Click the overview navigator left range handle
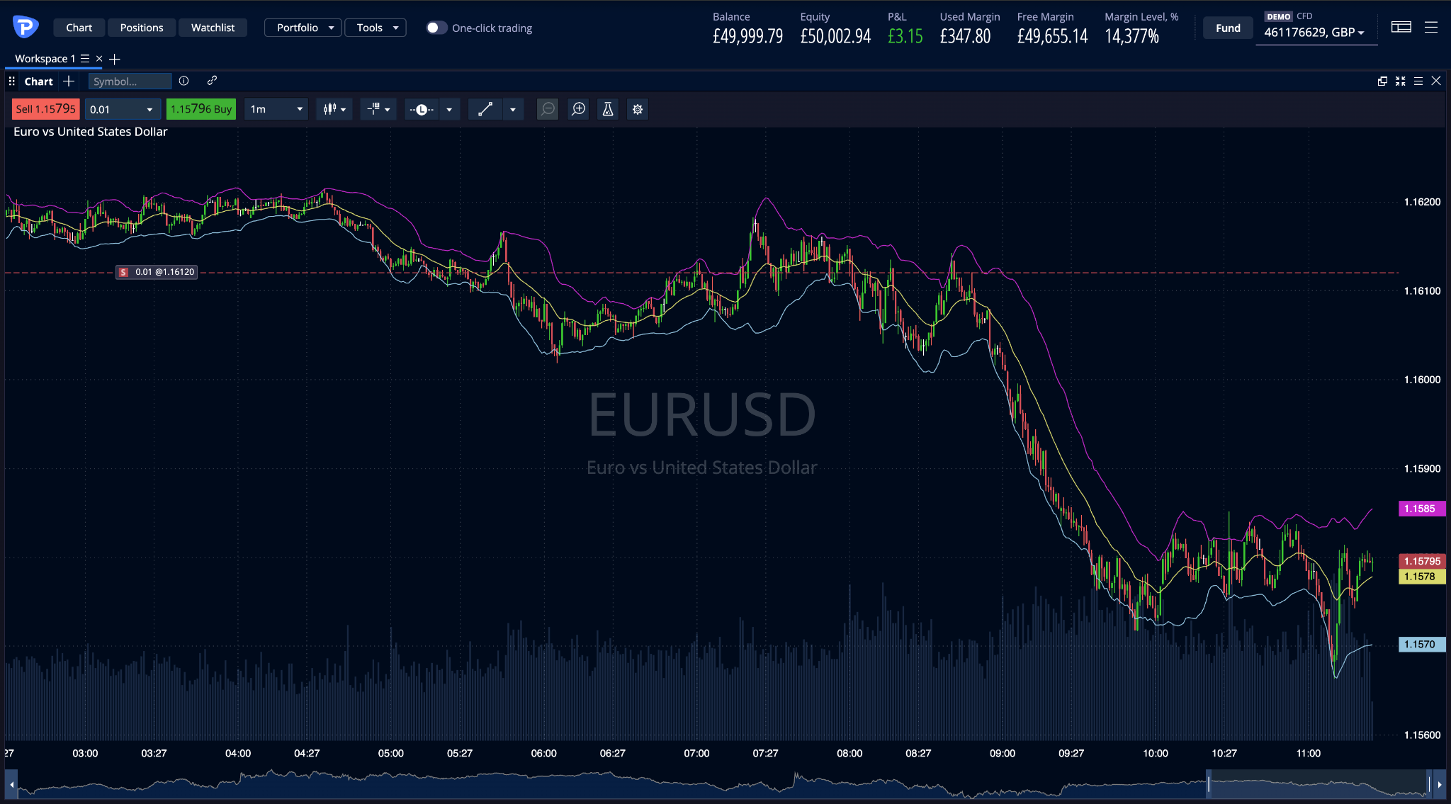 [x=1209, y=784]
